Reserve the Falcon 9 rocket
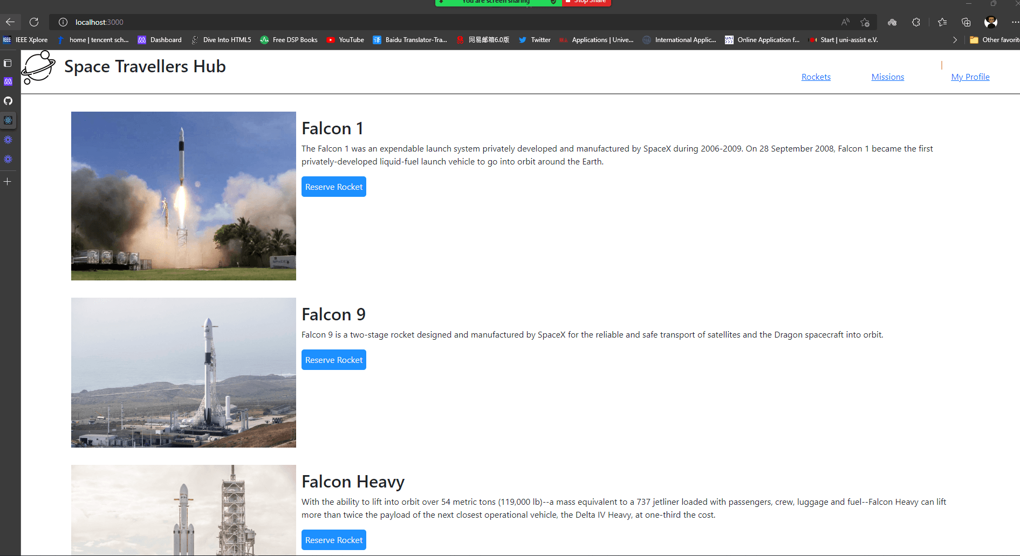 [334, 360]
